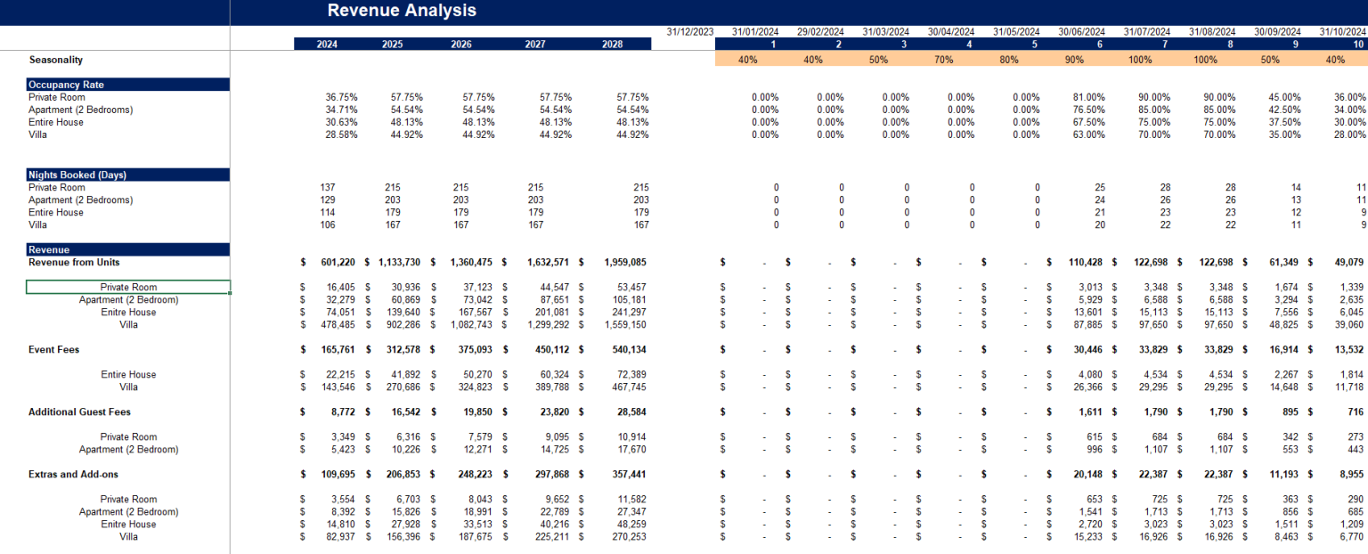Select the 106 nights booked cell
The image size is (1368, 554).
click(x=328, y=225)
